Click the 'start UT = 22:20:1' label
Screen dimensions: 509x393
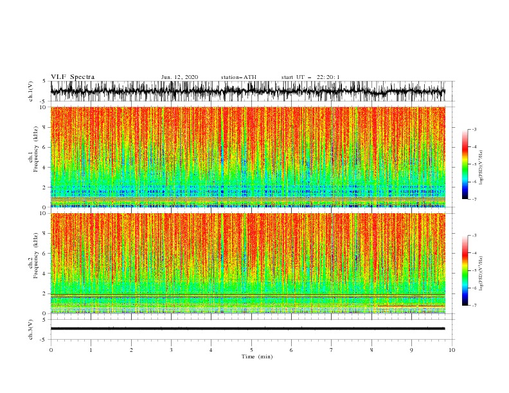pos(310,77)
